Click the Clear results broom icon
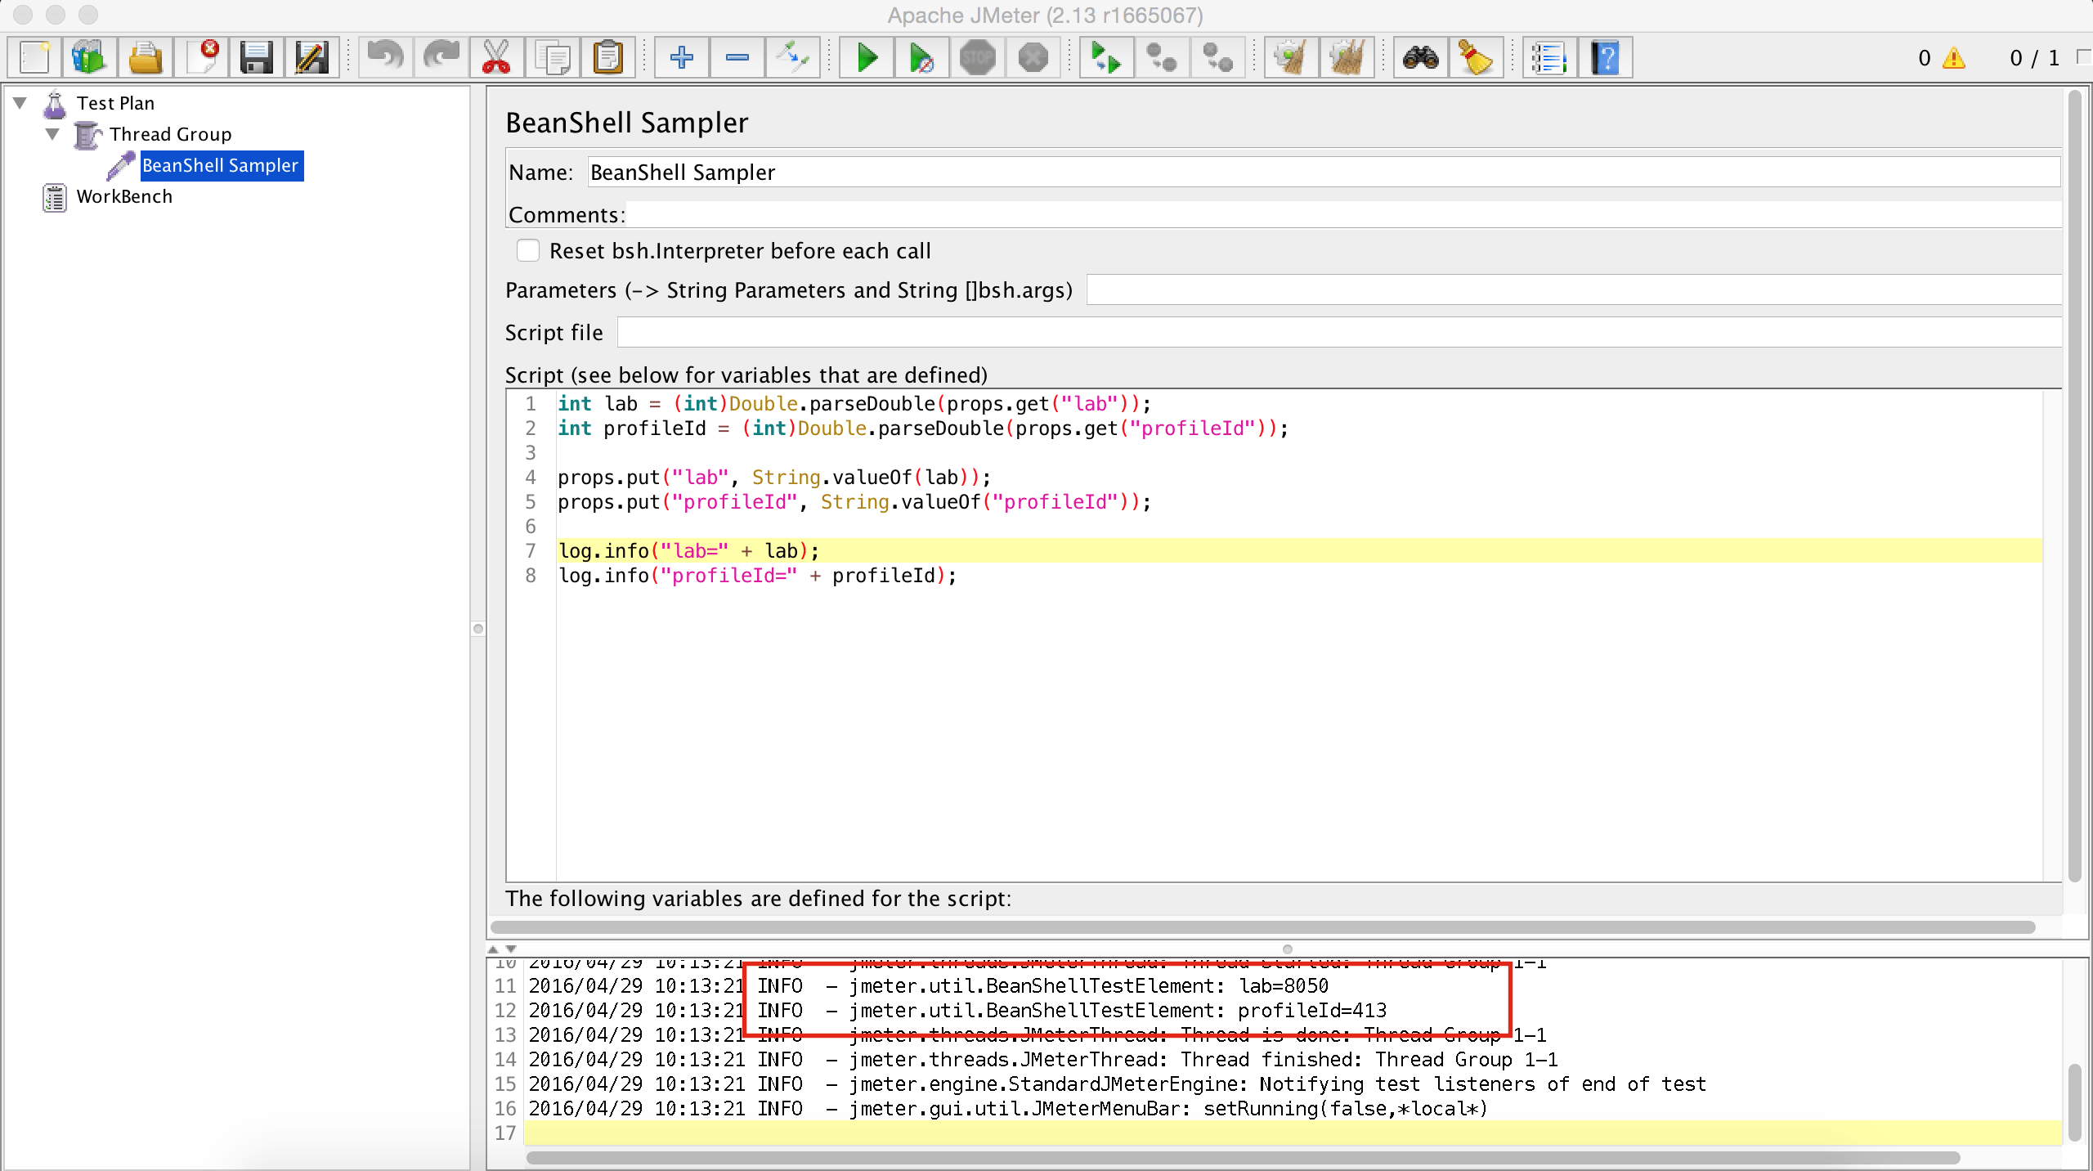Screen dimensions: 2093x1171 (1291, 58)
